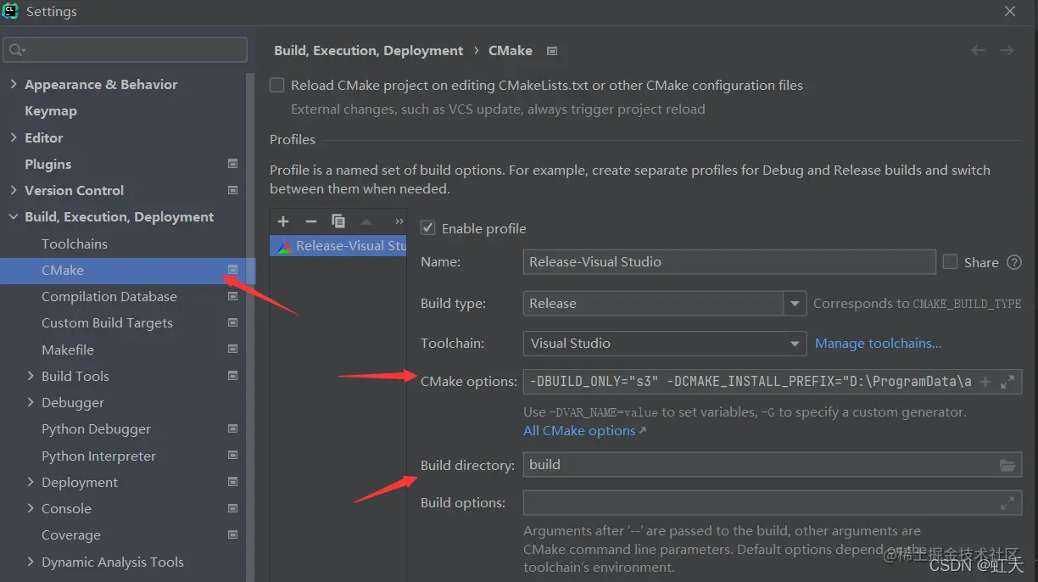Click the remove profile minus icon
The width and height of the screenshot is (1038, 582).
[311, 221]
